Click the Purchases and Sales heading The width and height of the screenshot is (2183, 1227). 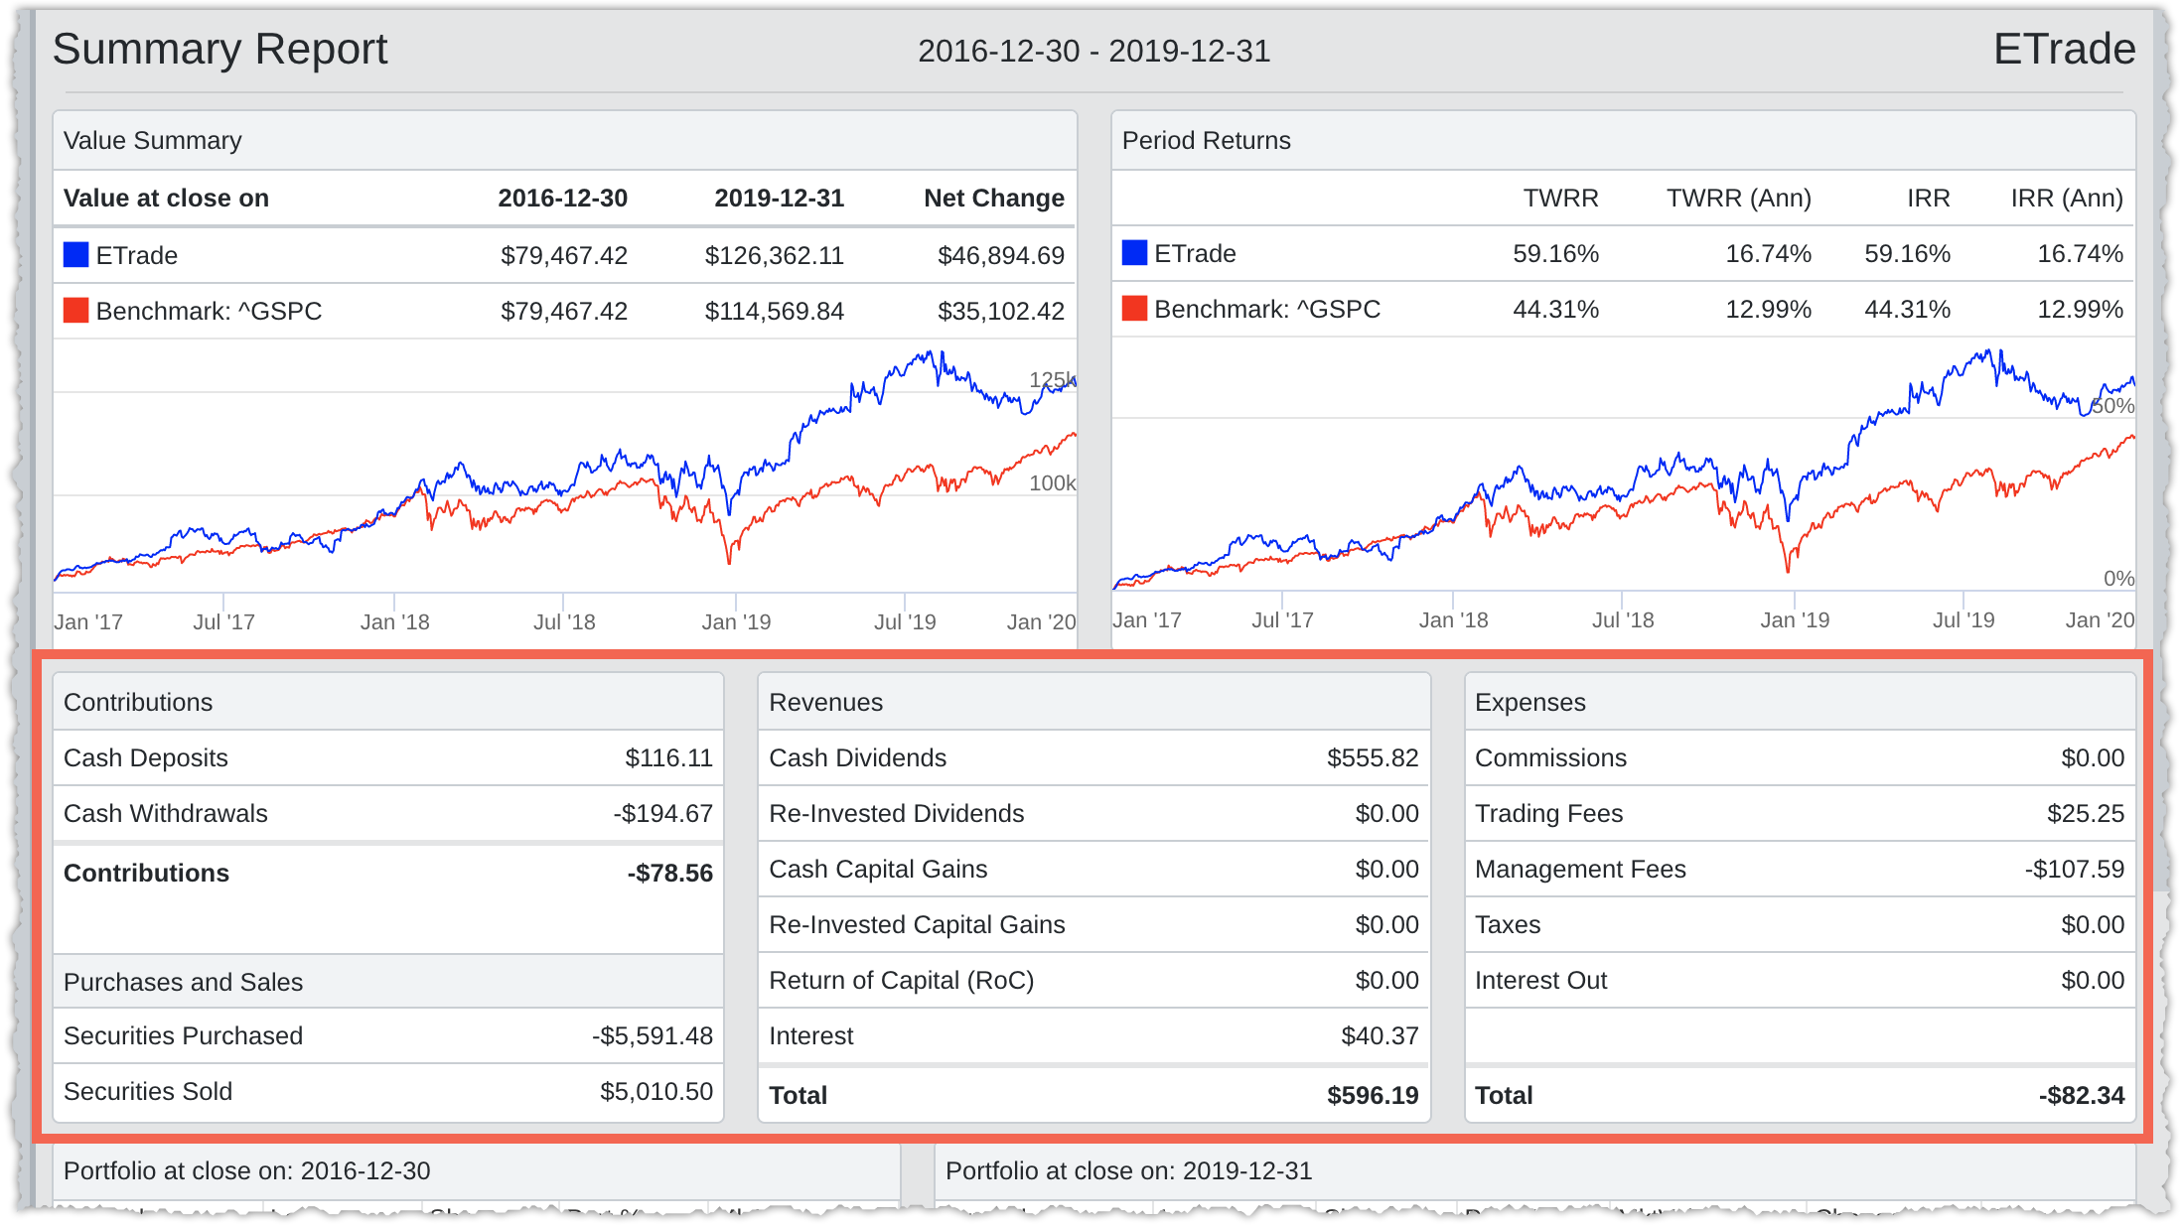point(183,982)
